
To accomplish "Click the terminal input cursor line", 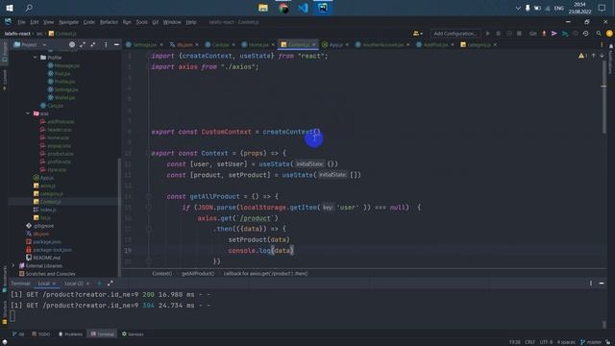I will point(12,316).
